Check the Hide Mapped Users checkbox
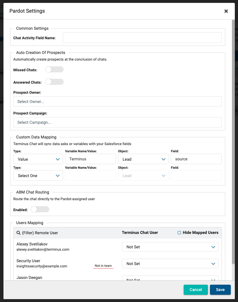238x302 pixels. [x=179, y=233]
